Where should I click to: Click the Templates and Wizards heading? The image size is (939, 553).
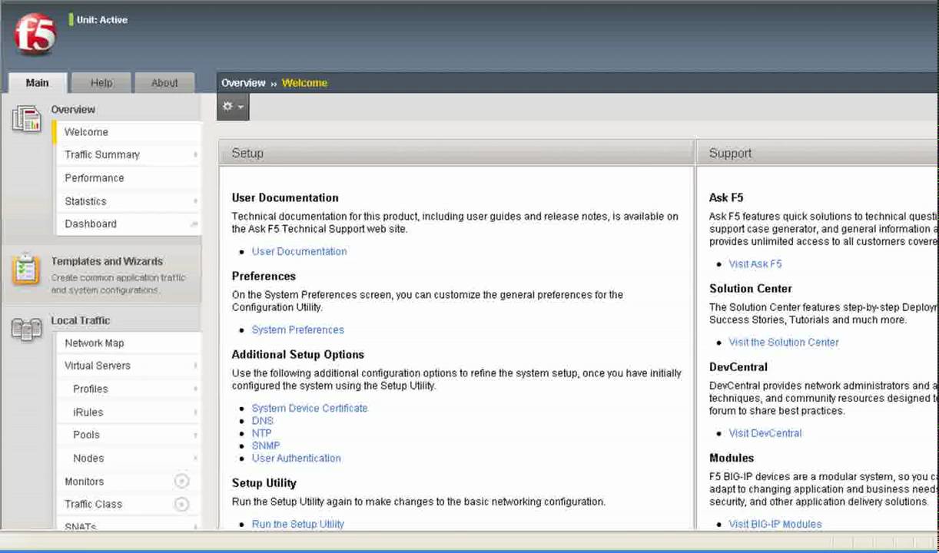point(107,261)
